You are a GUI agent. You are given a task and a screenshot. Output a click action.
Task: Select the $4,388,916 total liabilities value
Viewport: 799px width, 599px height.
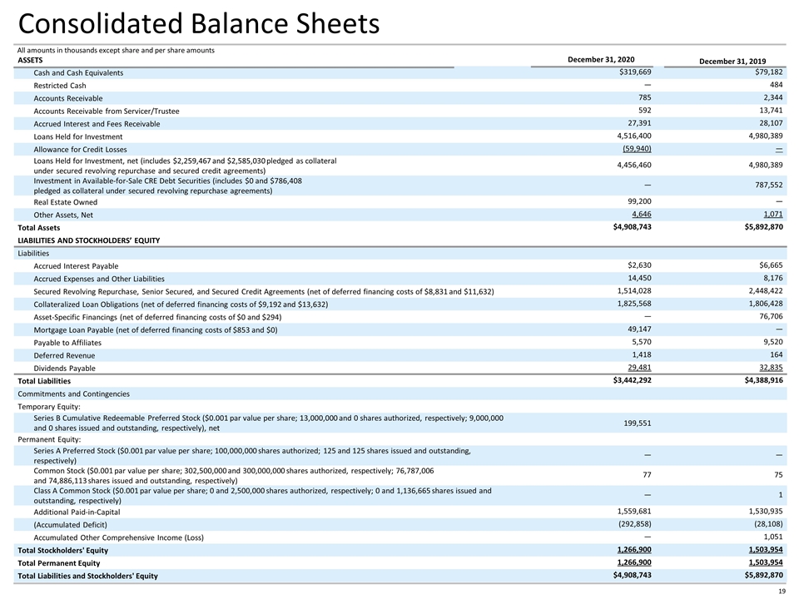coord(764,380)
